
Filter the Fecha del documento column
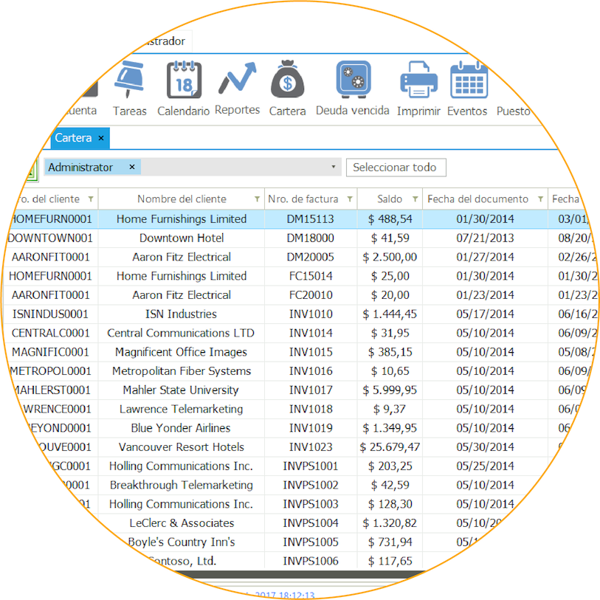coord(541,199)
